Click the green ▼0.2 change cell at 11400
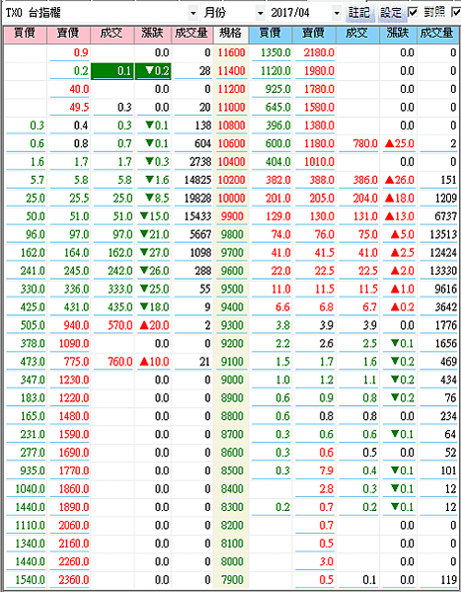 pyautogui.click(x=153, y=71)
